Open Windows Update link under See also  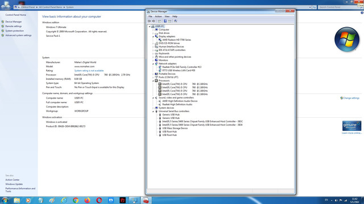(x=14, y=184)
